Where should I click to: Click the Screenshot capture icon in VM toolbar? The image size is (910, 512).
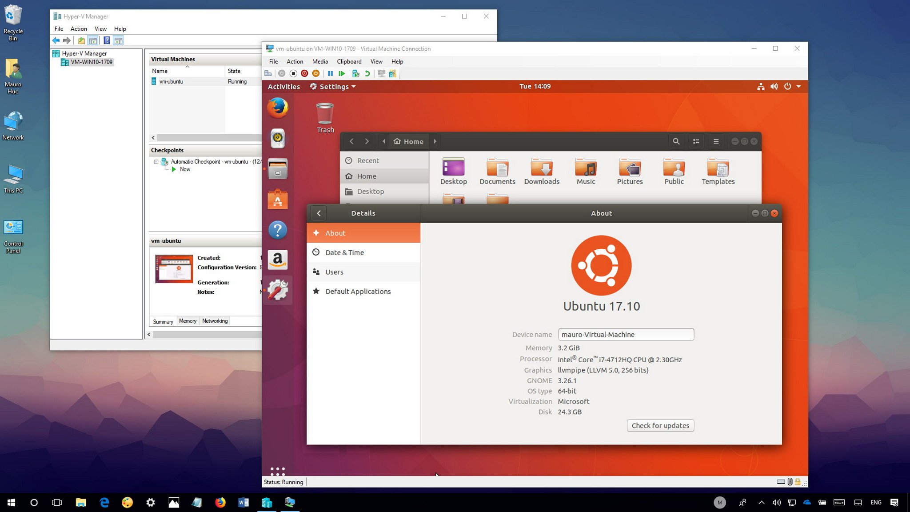(381, 74)
